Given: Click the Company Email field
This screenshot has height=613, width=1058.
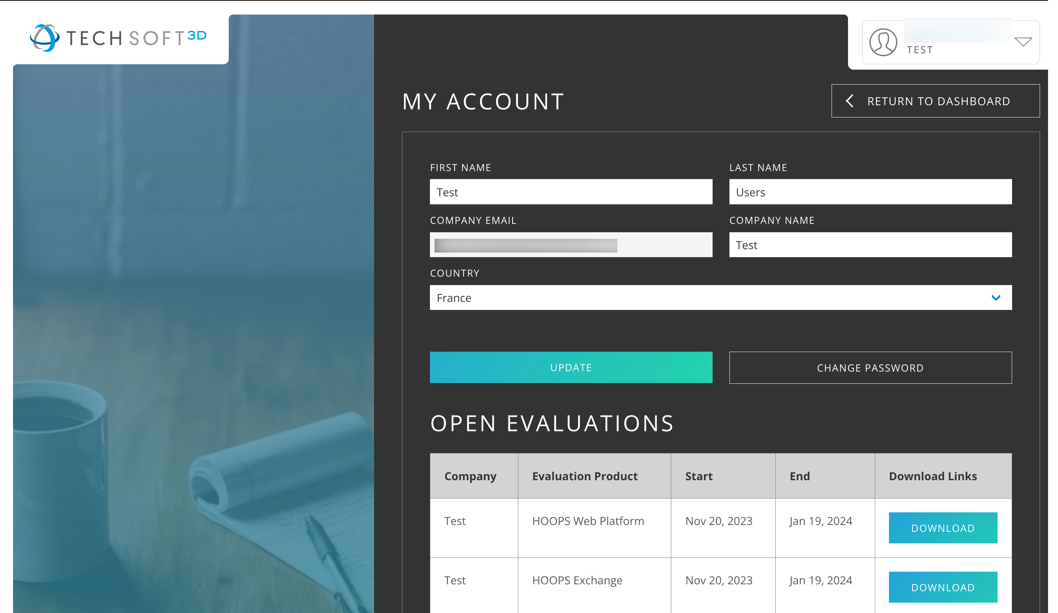Looking at the screenshot, I should [571, 245].
